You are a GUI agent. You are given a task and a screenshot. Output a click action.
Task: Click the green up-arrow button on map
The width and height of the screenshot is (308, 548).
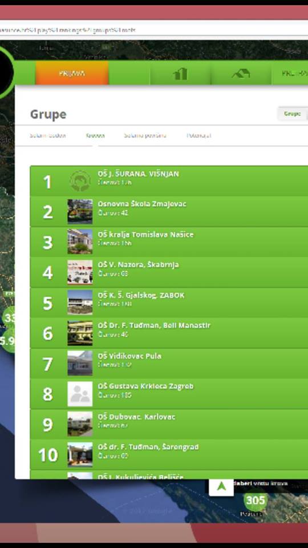(x=221, y=486)
